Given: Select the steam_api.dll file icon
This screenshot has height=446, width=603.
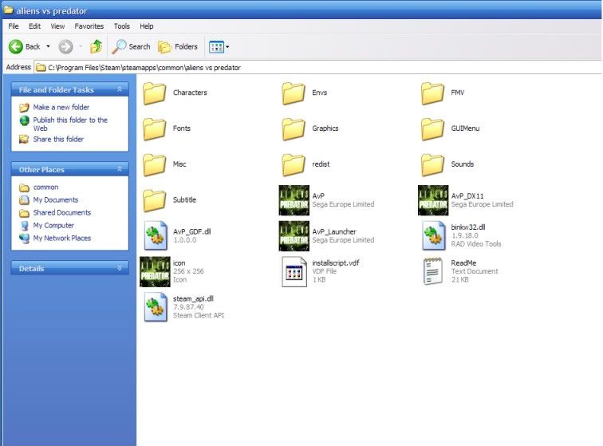Looking at the screenshot, I should pos(156,307).
